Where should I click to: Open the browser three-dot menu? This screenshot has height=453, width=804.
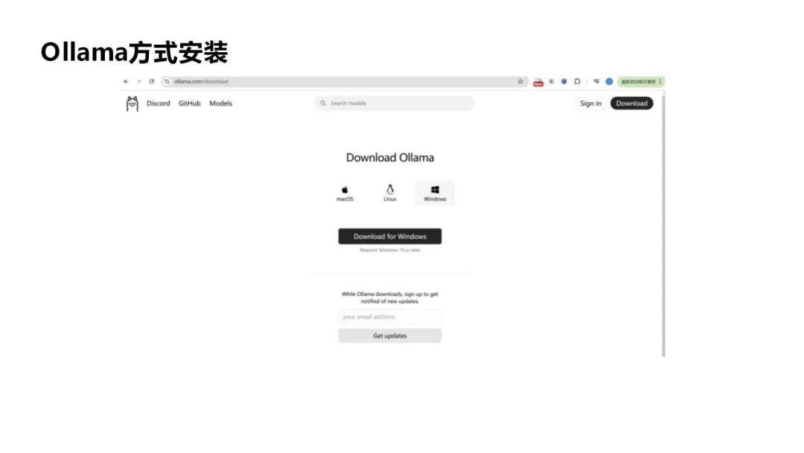(660, 81)
